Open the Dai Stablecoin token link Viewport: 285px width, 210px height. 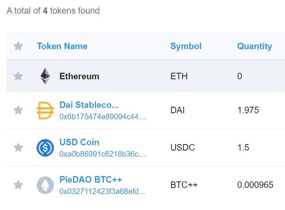tap(89, 105)
